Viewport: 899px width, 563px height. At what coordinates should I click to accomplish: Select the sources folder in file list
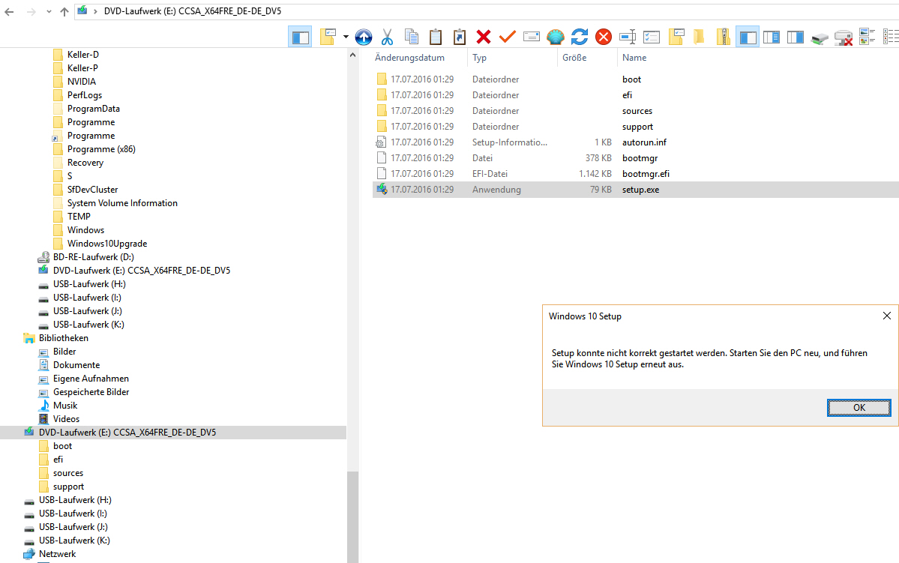(636, 111)
